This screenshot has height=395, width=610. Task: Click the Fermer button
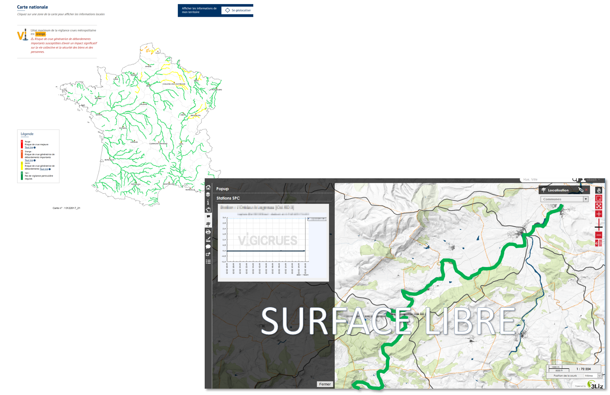click(325, 384)
